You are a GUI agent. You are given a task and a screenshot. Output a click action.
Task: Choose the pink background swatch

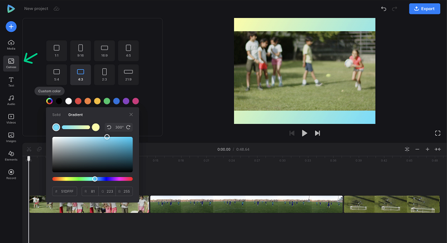tap(136, 101)
